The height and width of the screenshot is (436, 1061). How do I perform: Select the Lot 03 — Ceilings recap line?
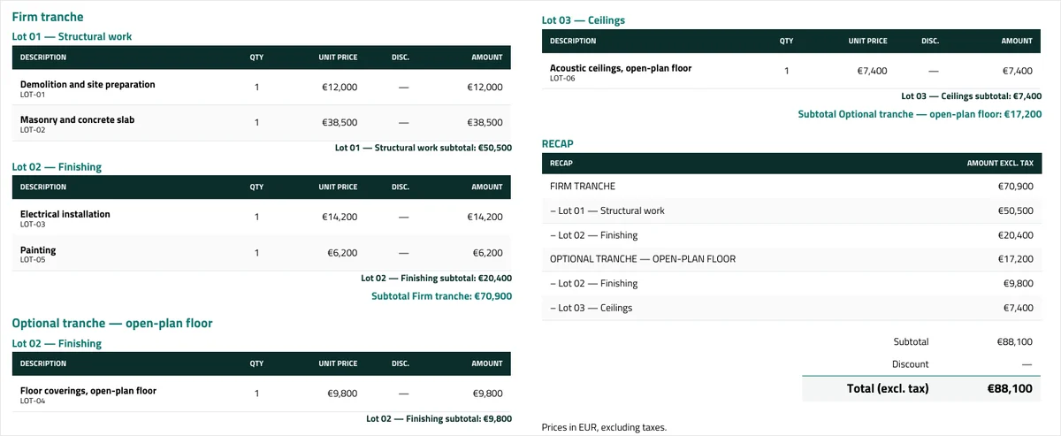[791, 308]
